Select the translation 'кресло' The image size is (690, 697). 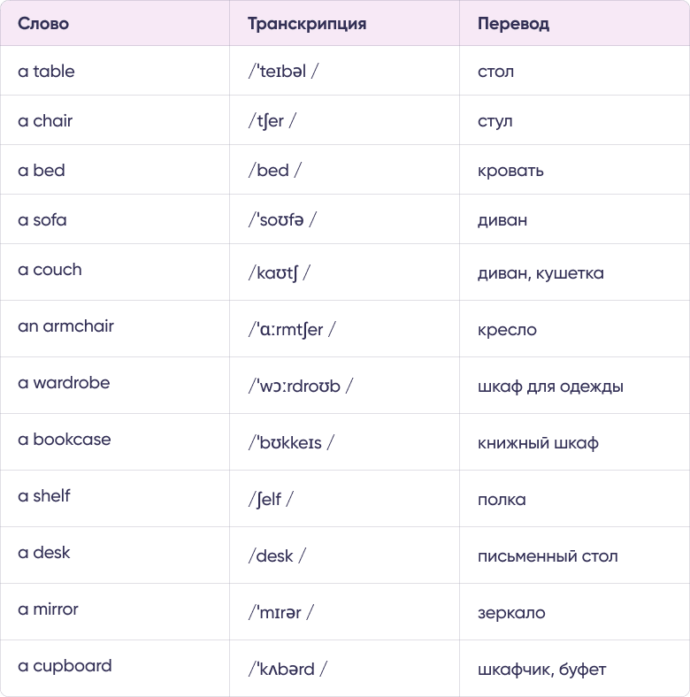pyautogui.click(x=507, y=330)
